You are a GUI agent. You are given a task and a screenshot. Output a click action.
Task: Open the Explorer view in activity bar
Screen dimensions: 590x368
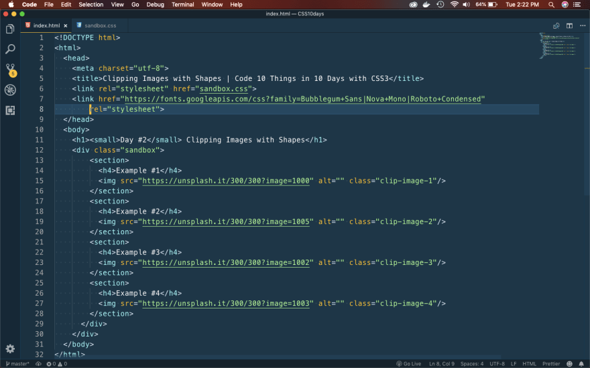click(10, 29)
